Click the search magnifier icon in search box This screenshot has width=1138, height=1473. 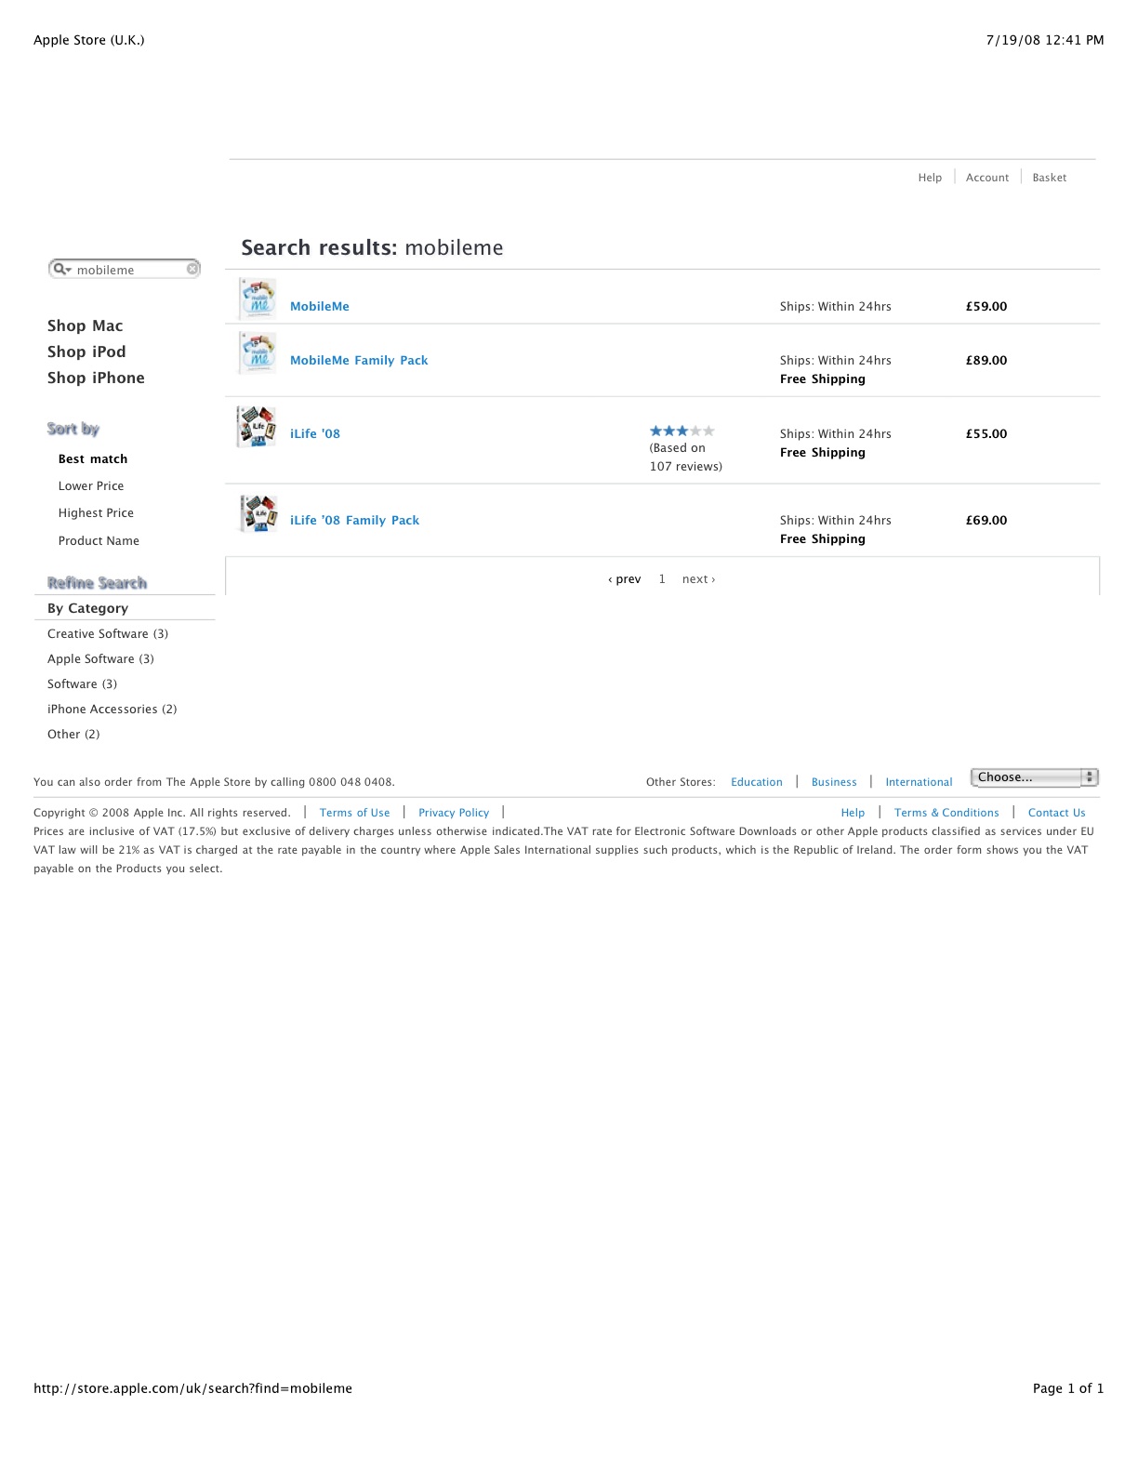point(61,270)
